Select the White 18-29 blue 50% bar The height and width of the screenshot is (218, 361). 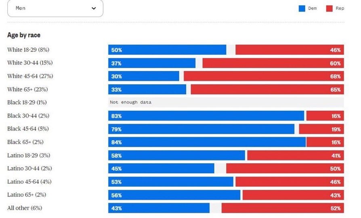click(167, 50)
